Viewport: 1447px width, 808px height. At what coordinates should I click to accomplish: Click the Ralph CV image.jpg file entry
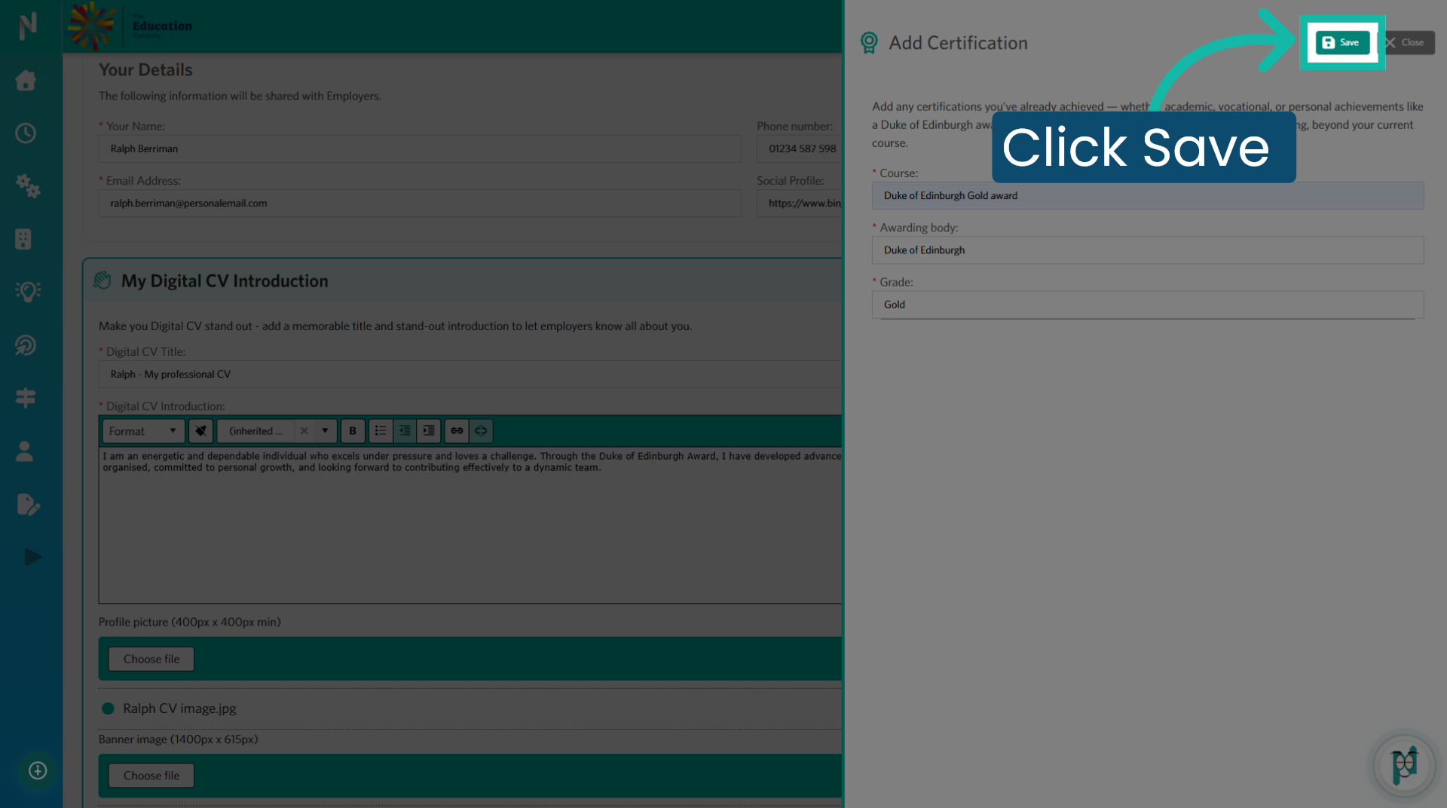pos(179,709)
